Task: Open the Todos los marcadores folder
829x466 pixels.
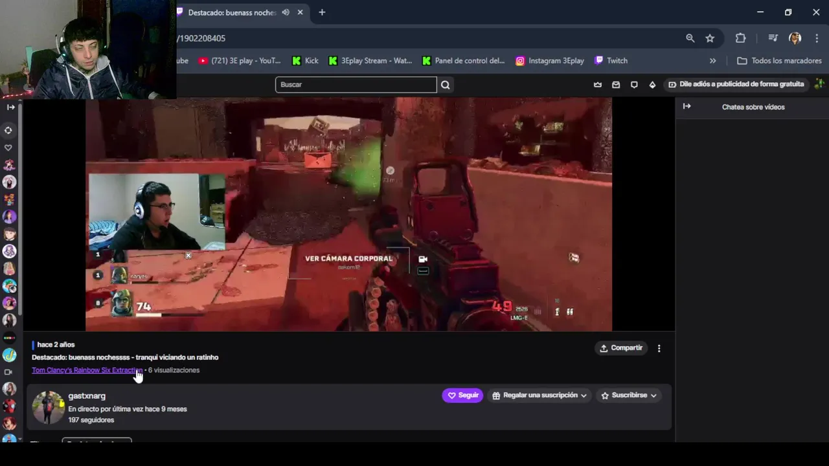Action: (x=779, y=61)
